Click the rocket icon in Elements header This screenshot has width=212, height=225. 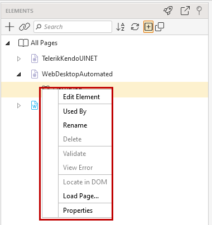168,11
